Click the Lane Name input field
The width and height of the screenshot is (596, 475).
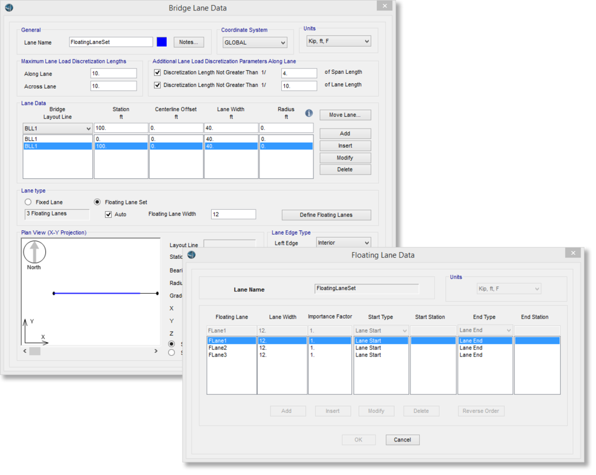tap(111, 42)
